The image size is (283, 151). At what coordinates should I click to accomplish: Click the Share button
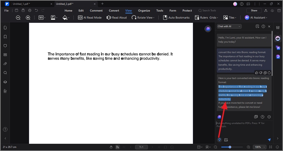pos(254,11)
